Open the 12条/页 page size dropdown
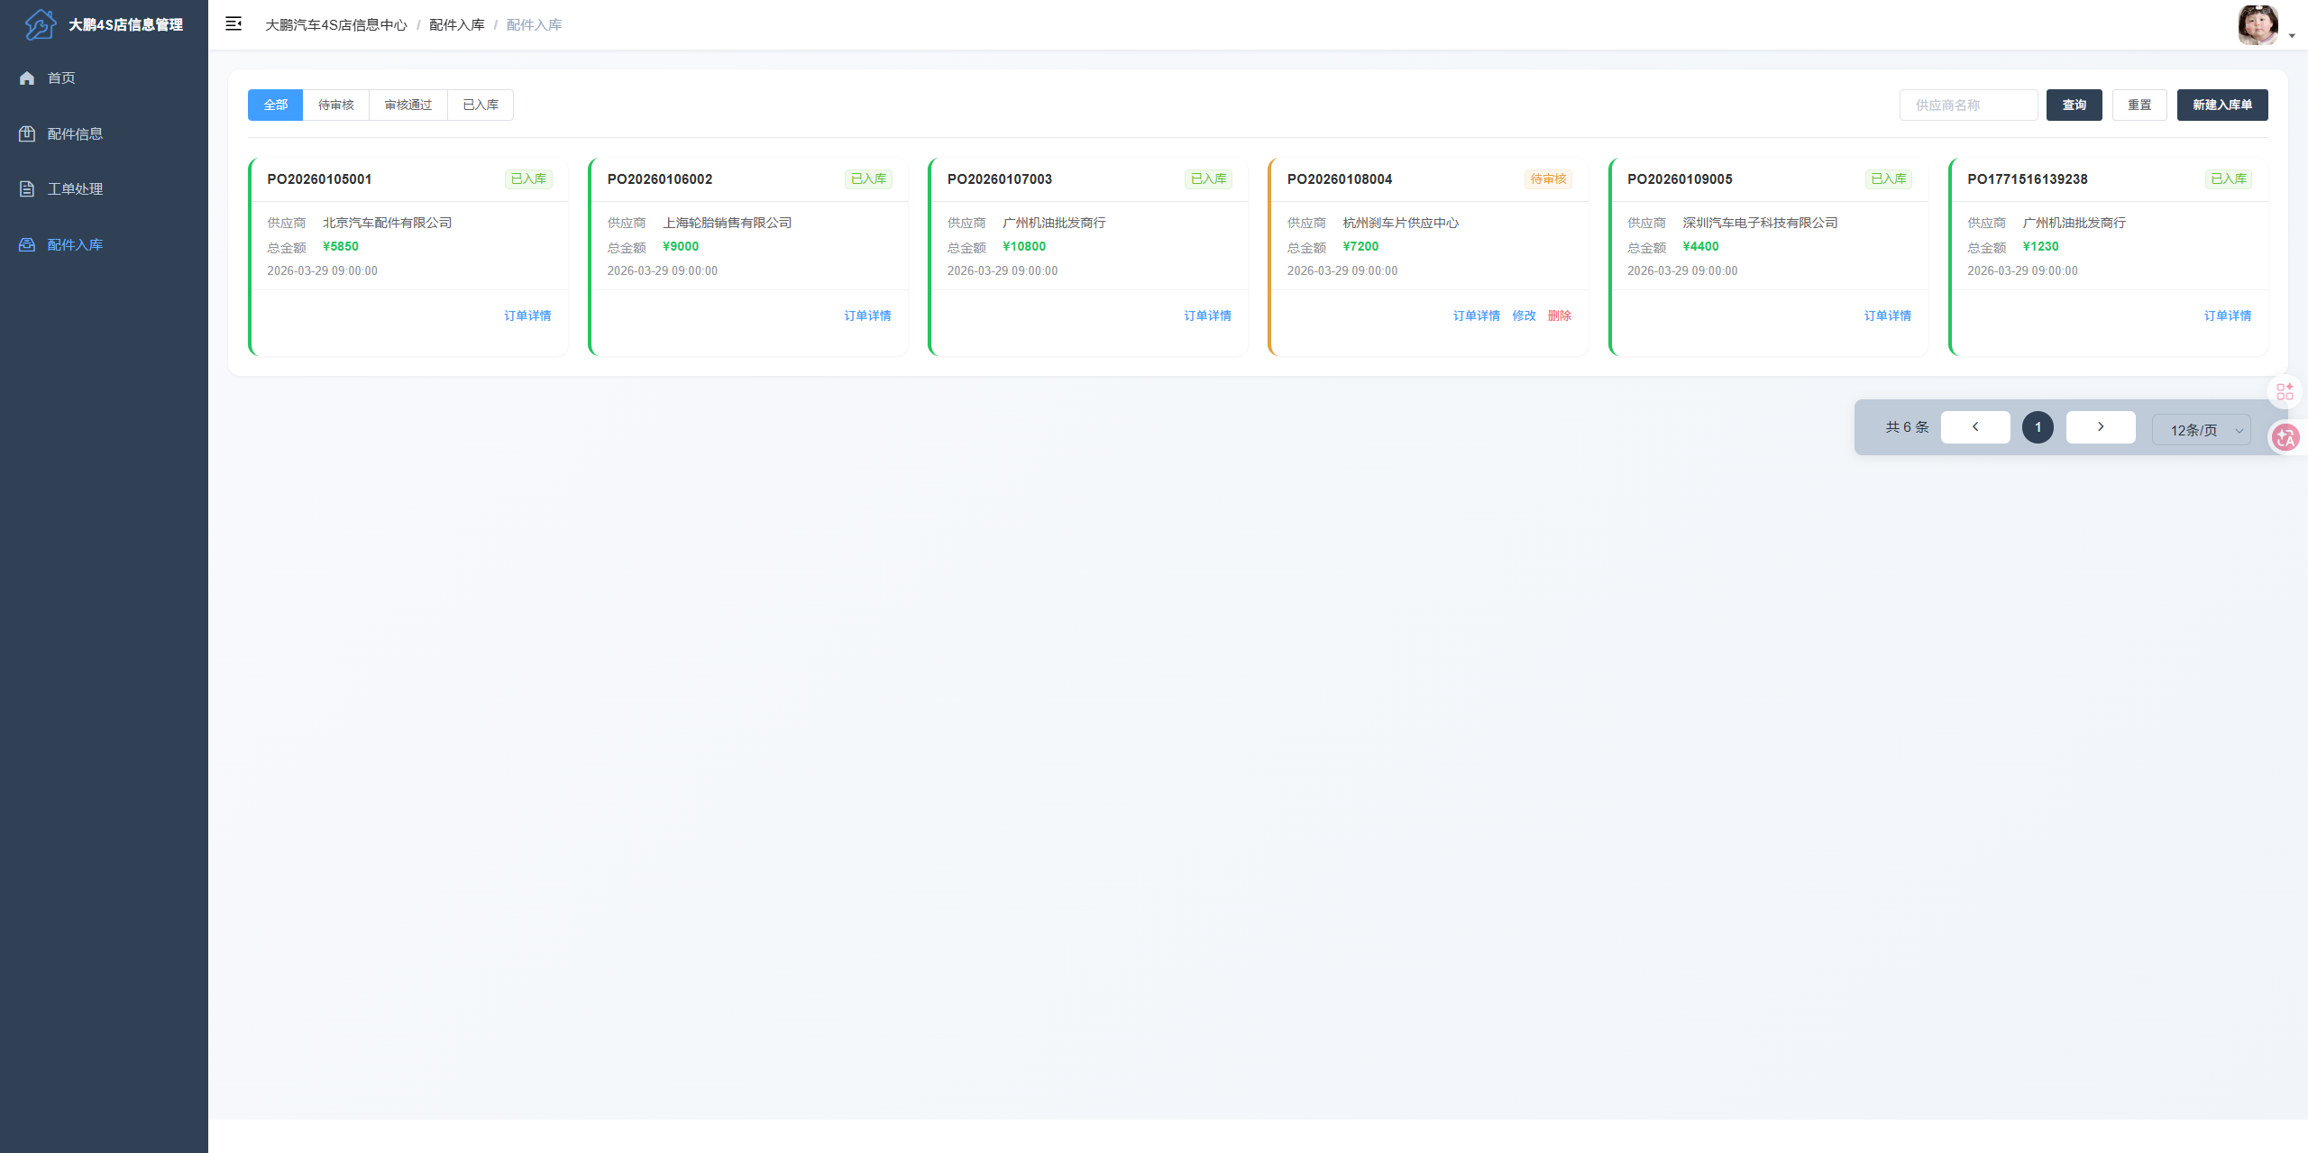The width and height of the screenshot is (2308, 1153). (x=2202, y=430)
